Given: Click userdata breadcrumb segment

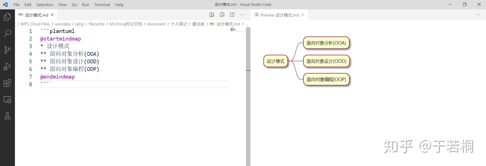Looking at the screenshot, I should [63, 24].
